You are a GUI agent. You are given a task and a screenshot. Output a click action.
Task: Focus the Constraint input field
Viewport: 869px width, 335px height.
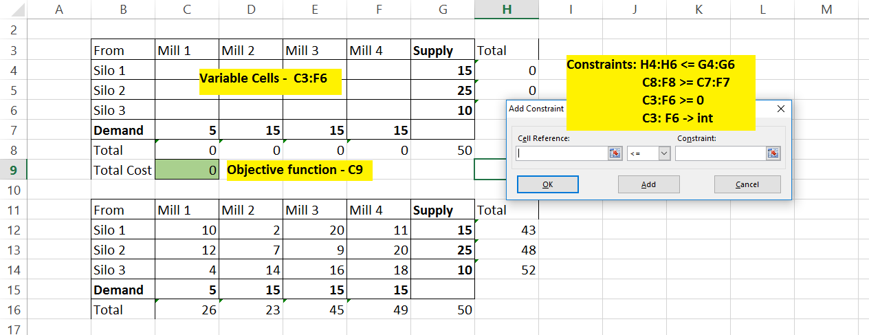click(720, 153)
